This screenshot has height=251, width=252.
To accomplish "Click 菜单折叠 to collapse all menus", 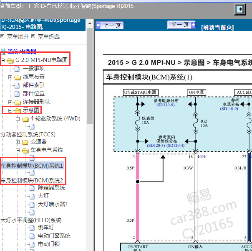I will [x=49, y=36].
